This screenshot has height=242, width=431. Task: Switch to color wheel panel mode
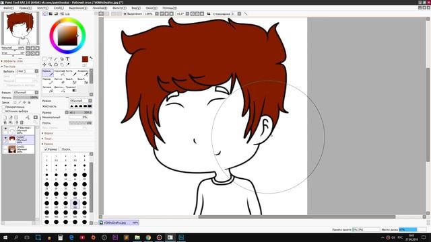click(45, 13)
